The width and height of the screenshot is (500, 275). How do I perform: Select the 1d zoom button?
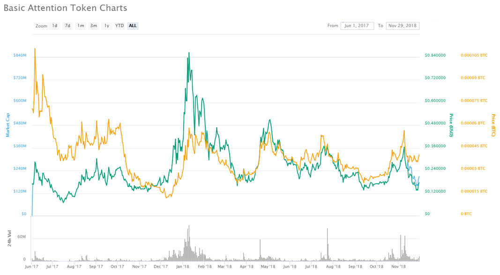(55, 26)
